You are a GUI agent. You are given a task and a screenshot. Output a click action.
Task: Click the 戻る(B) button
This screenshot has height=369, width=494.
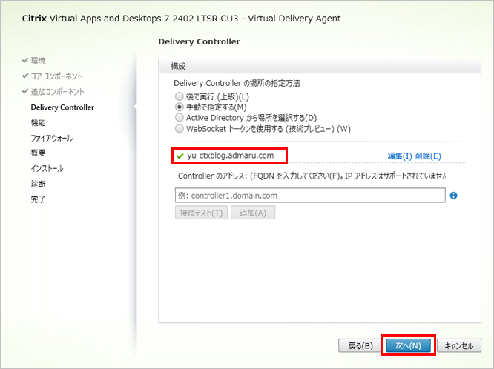click(360, 345)
